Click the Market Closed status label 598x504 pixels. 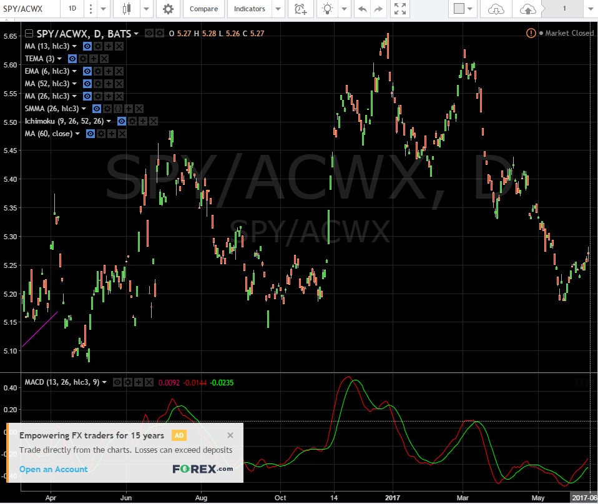tap(569, 33)
